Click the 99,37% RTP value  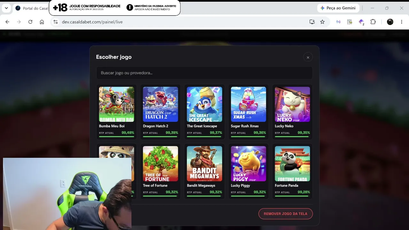[x=216, y=133]
